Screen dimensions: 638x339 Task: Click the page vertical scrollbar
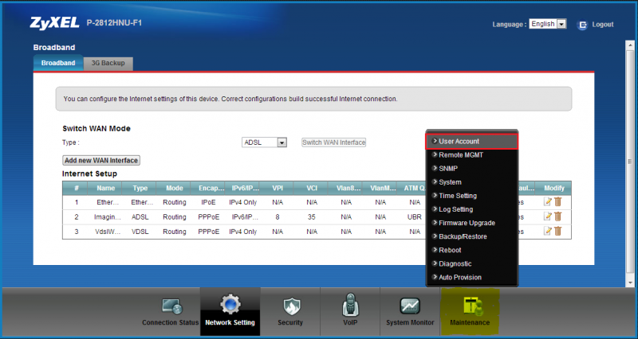(x=630, y=163)
